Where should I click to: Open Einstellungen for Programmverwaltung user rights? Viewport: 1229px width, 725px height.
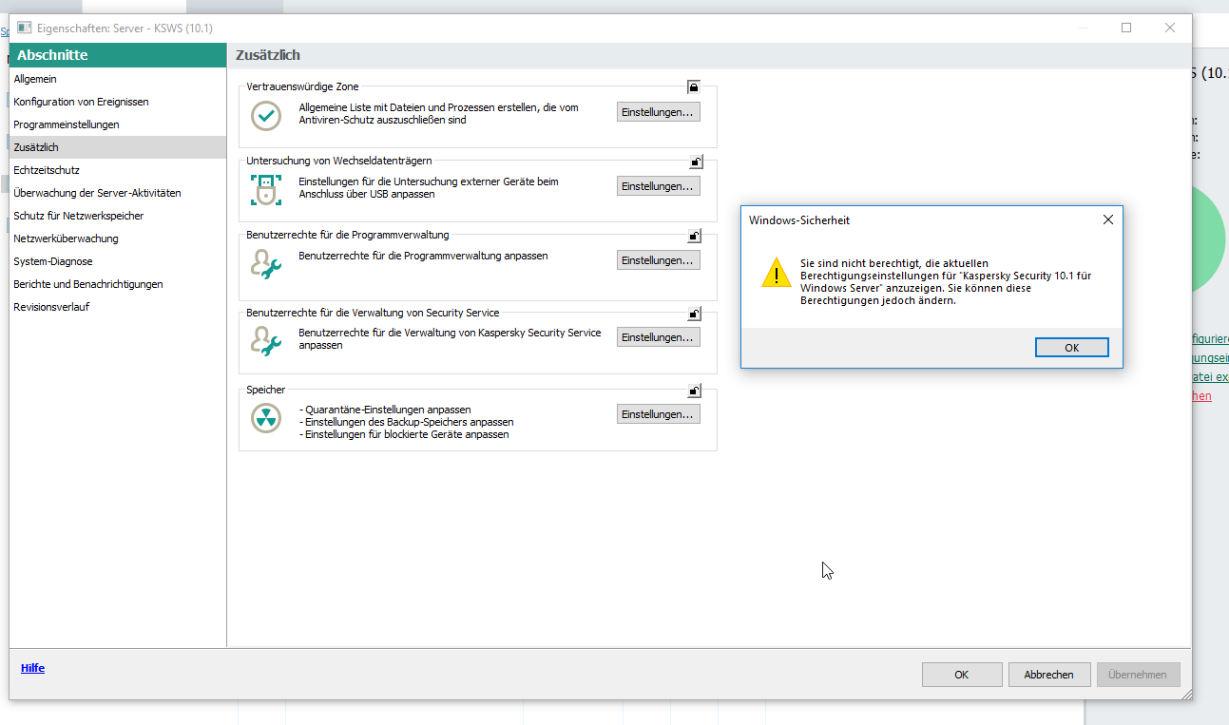click(659, 260)
